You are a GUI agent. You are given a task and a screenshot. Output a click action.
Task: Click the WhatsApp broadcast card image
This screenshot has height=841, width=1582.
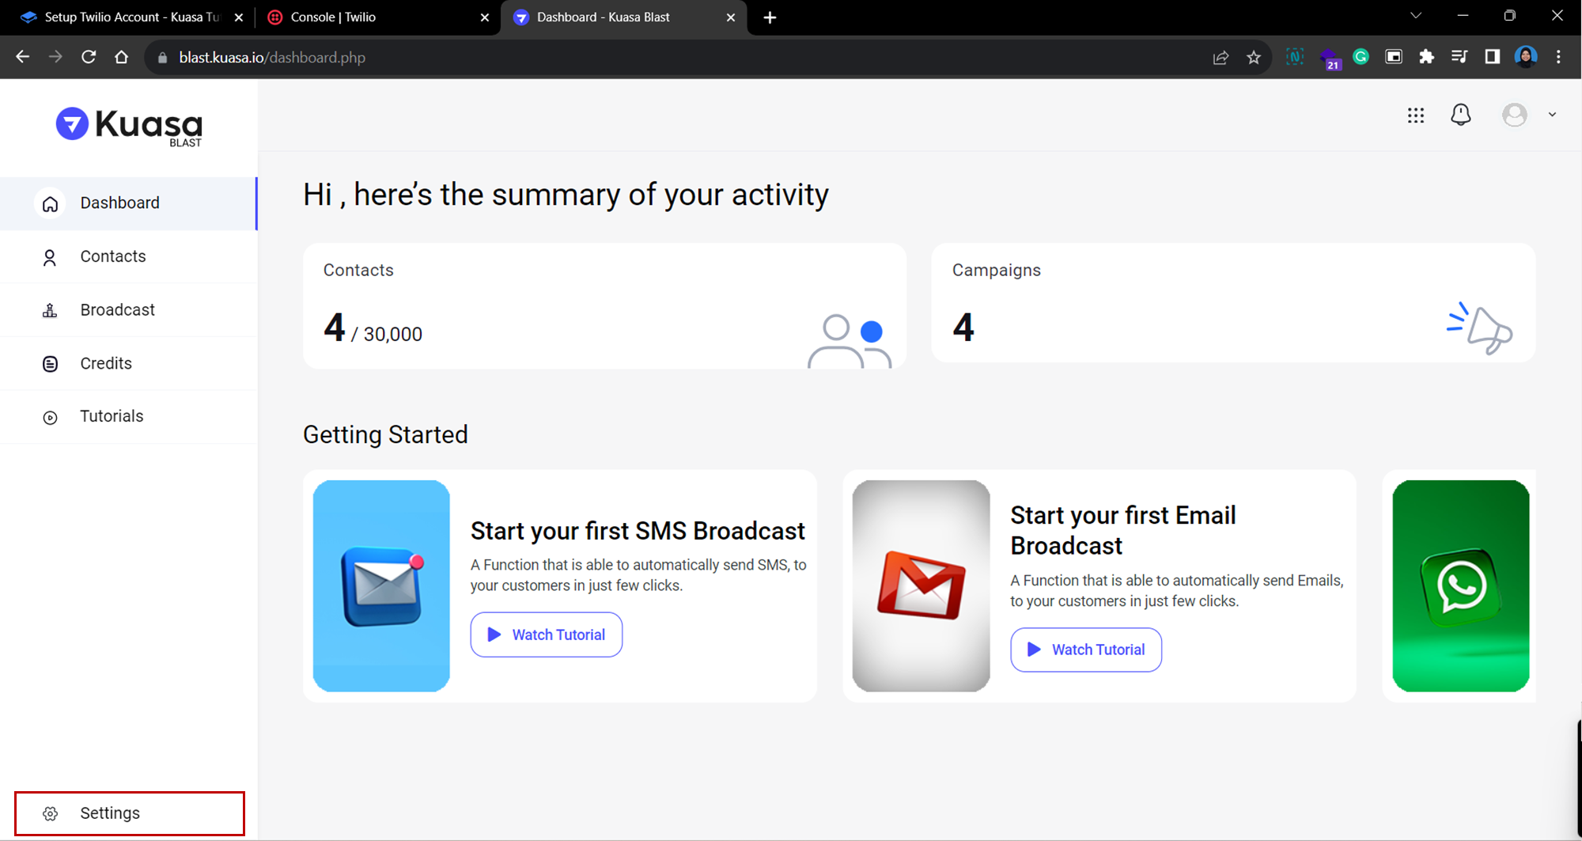pyautogui.click(x=1460, y=585)
